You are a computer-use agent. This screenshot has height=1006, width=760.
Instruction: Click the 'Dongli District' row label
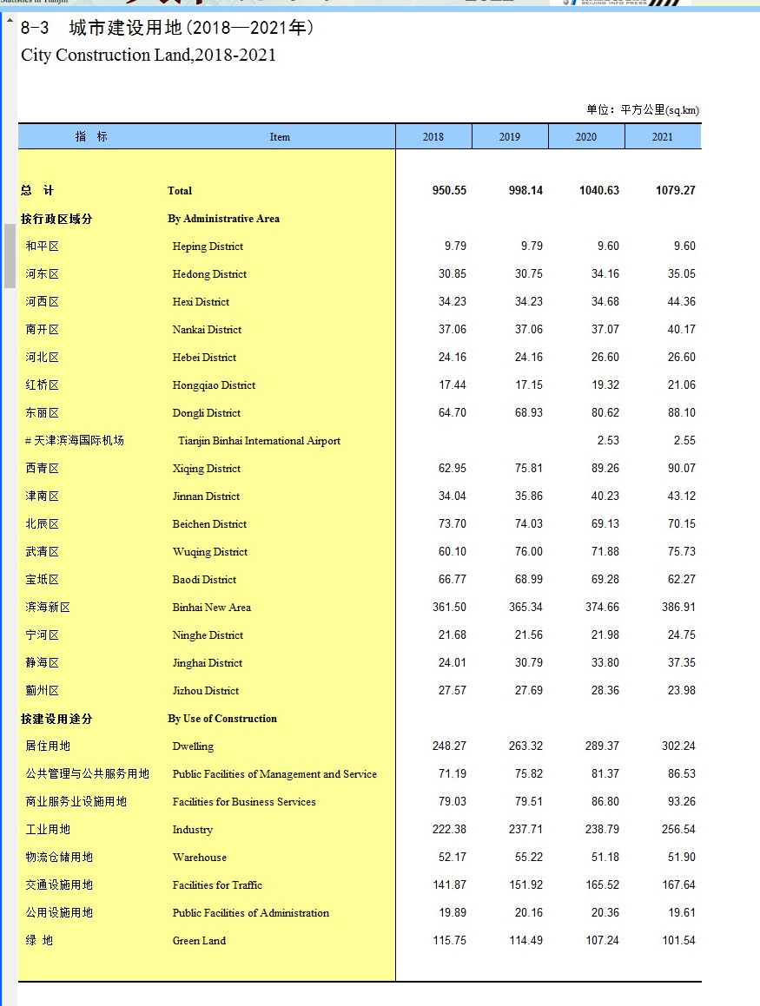pos(207,413)
